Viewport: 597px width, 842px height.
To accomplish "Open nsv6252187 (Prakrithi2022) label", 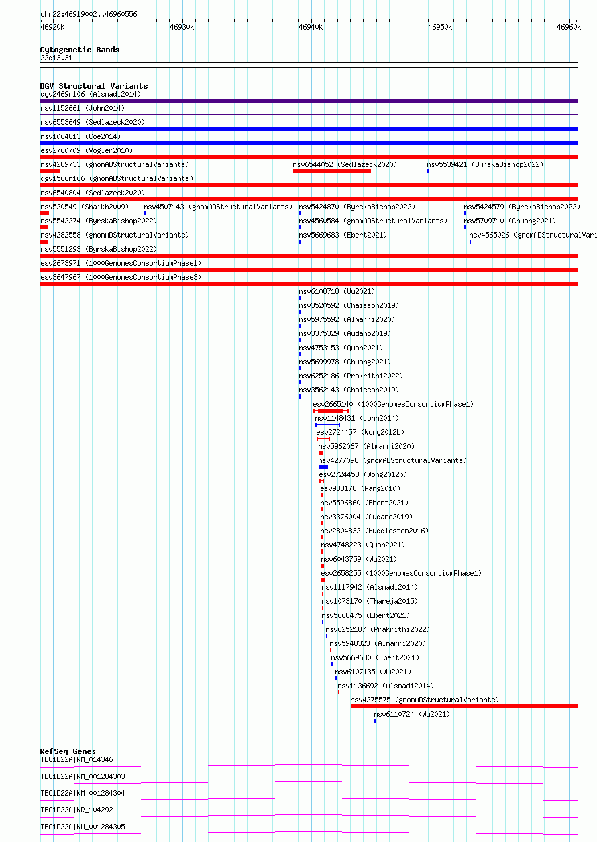I will (378, 630).
